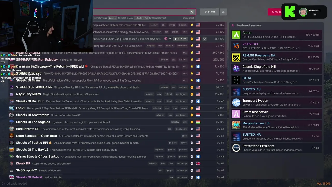Click Streets Of Los Angeles tree icon
Screen dimensions: 332x187
click(x=12, y=122)
